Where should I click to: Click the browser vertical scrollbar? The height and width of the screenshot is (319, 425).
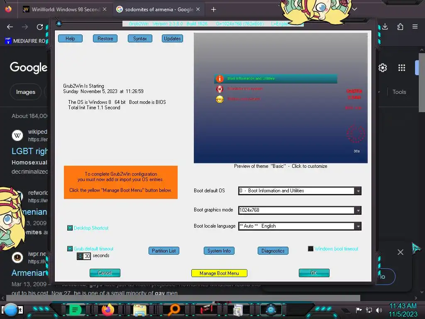422,83
